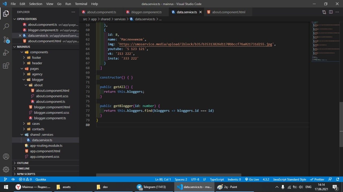
Task: Open the Extensions view icon
Action: (x=6, y=66)
